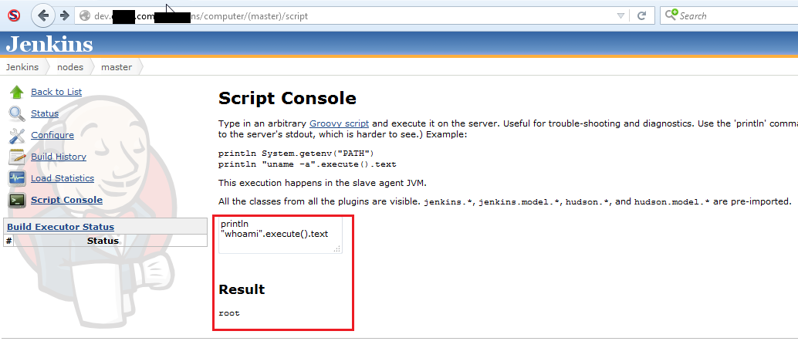Image resolution: width=798 pixels, height=348 pixels.
Task: Open the search engine selector dropdown
Action: (671, 15)
